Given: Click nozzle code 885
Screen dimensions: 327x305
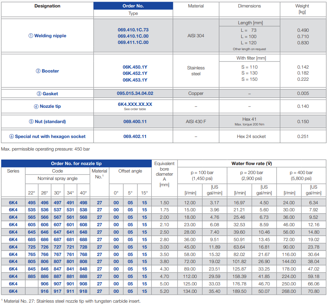Looking at the screenshot, I should 32,276.
